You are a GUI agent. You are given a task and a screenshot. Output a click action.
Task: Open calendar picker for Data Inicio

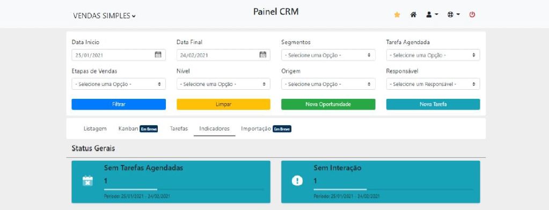click(158, 55)
